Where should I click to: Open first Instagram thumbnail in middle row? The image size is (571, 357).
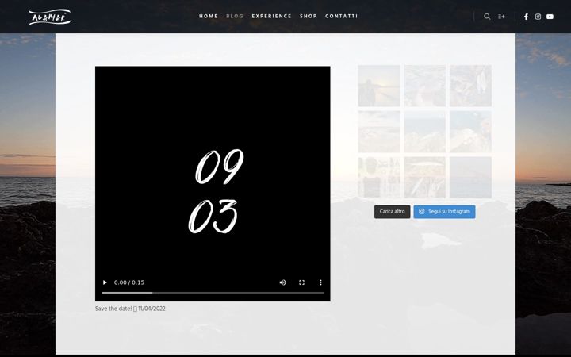379,132
